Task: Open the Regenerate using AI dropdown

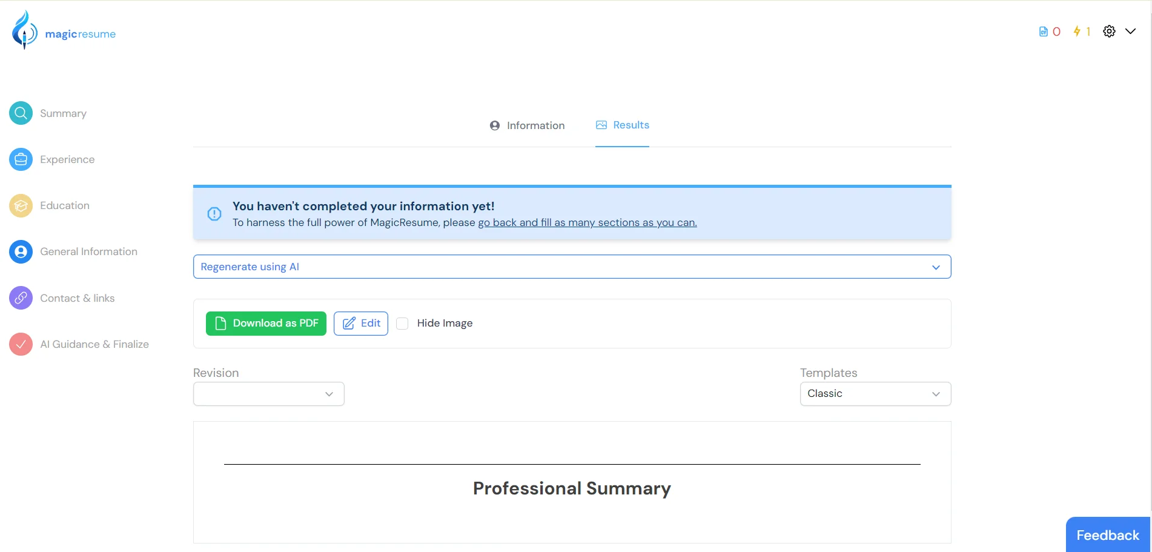Action: 572,267
